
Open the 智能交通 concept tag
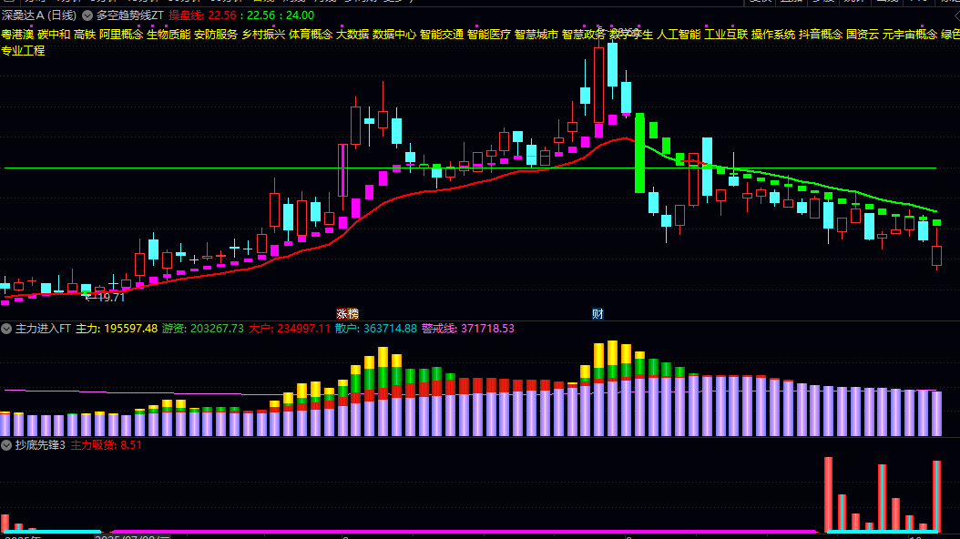(x=442, y=35)
